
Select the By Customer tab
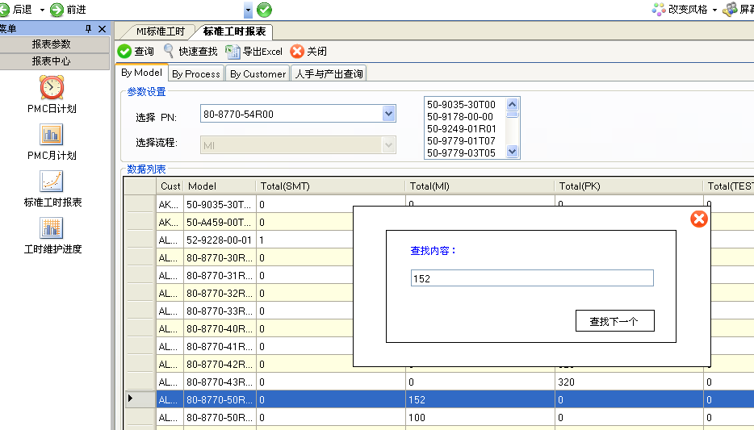click(x=258, y=73)
